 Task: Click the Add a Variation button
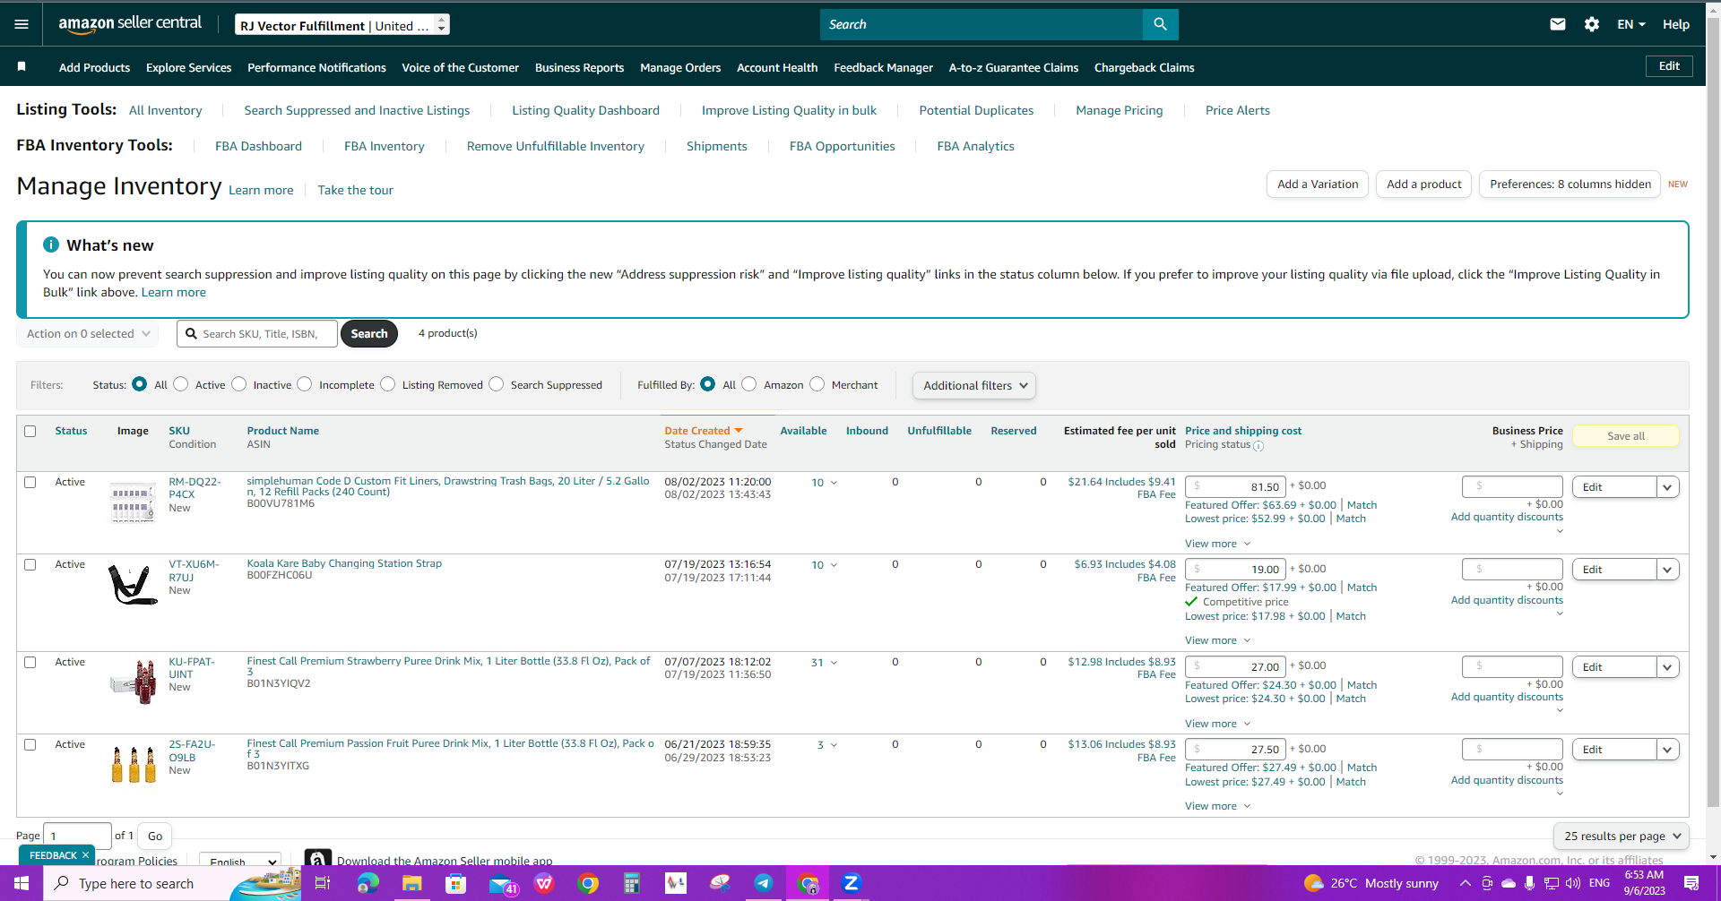point(1318,184)
